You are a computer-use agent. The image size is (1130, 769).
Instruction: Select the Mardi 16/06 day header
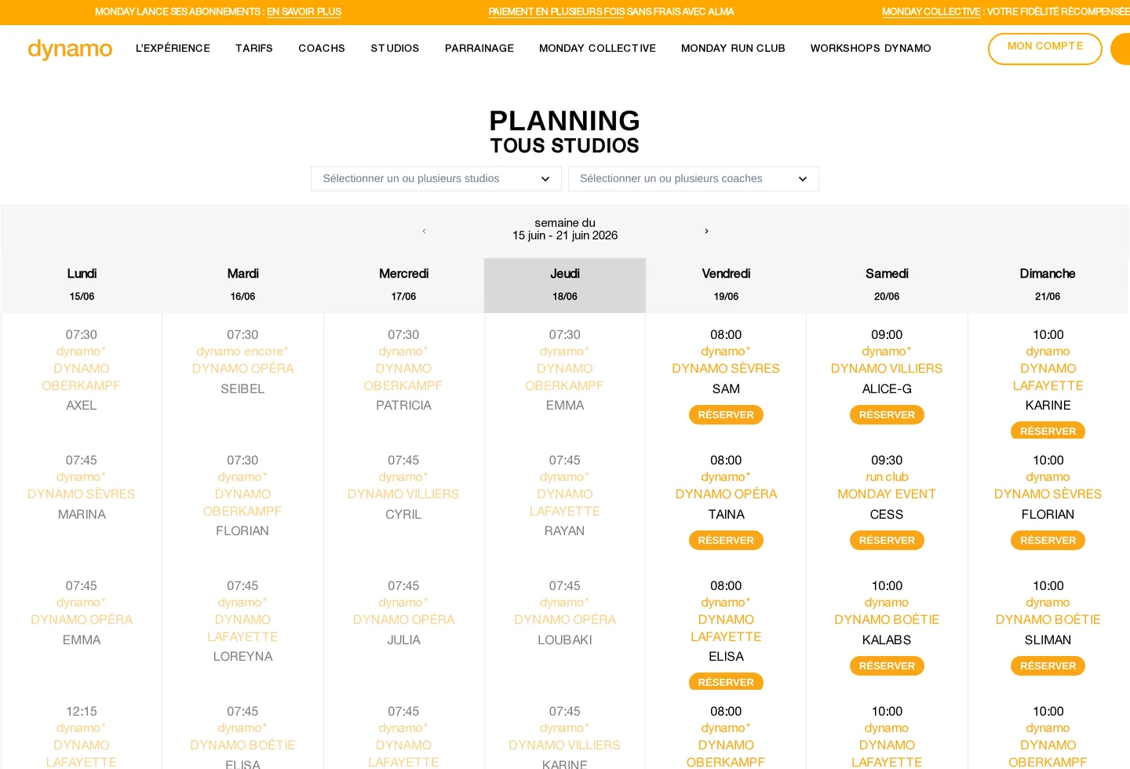pyautogui.click(x=242, y=285)
